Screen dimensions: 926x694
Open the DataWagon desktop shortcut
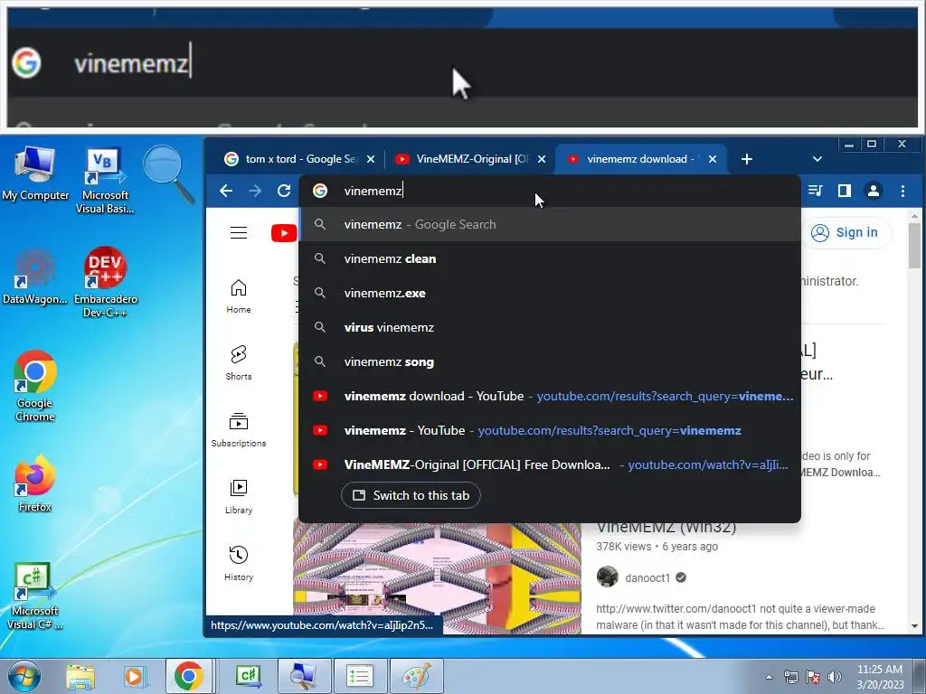click(35, 277)
